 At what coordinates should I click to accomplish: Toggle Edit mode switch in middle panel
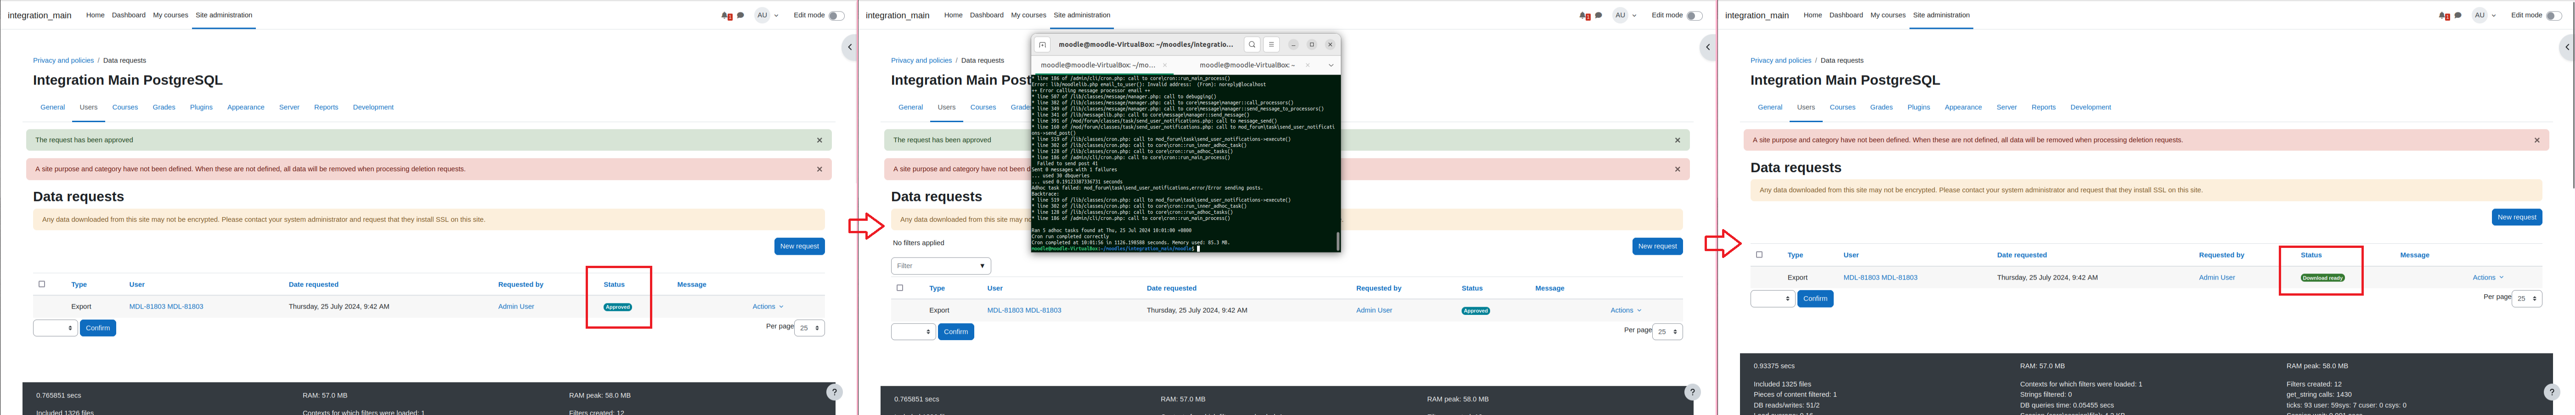point(1694,16)
